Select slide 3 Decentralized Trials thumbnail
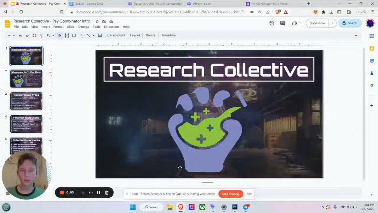378x213 pixels. point(26,101)
